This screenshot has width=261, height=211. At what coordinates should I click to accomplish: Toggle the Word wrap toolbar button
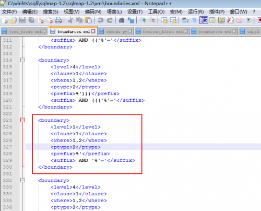[x=185, y=20]
